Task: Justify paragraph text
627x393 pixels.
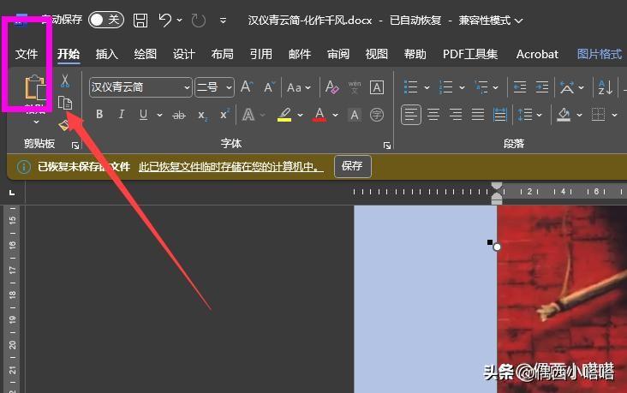Action: (478, 115)
